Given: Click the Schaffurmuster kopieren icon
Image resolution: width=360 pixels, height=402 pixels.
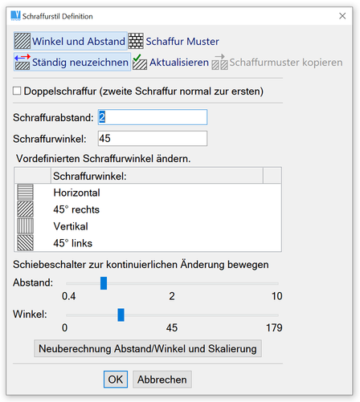Looking at the screenshot, I should (219, 62).
